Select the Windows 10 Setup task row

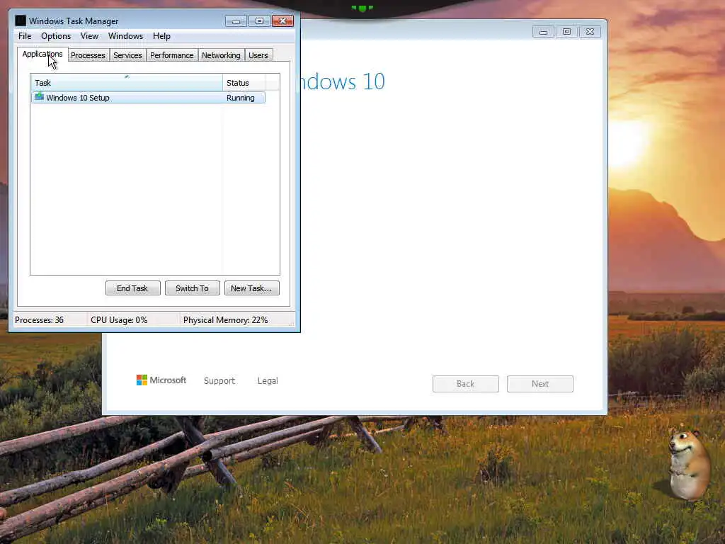pos(149,98)
